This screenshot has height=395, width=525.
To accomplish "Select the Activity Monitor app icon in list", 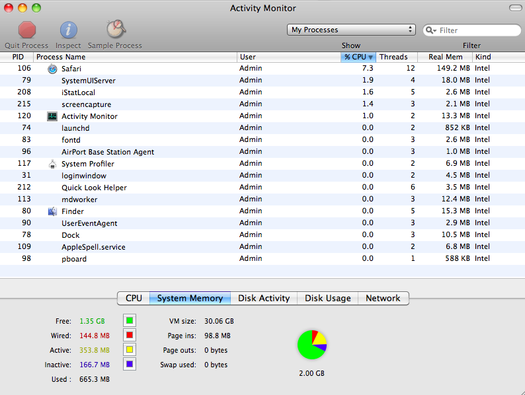I will [52, 116].
